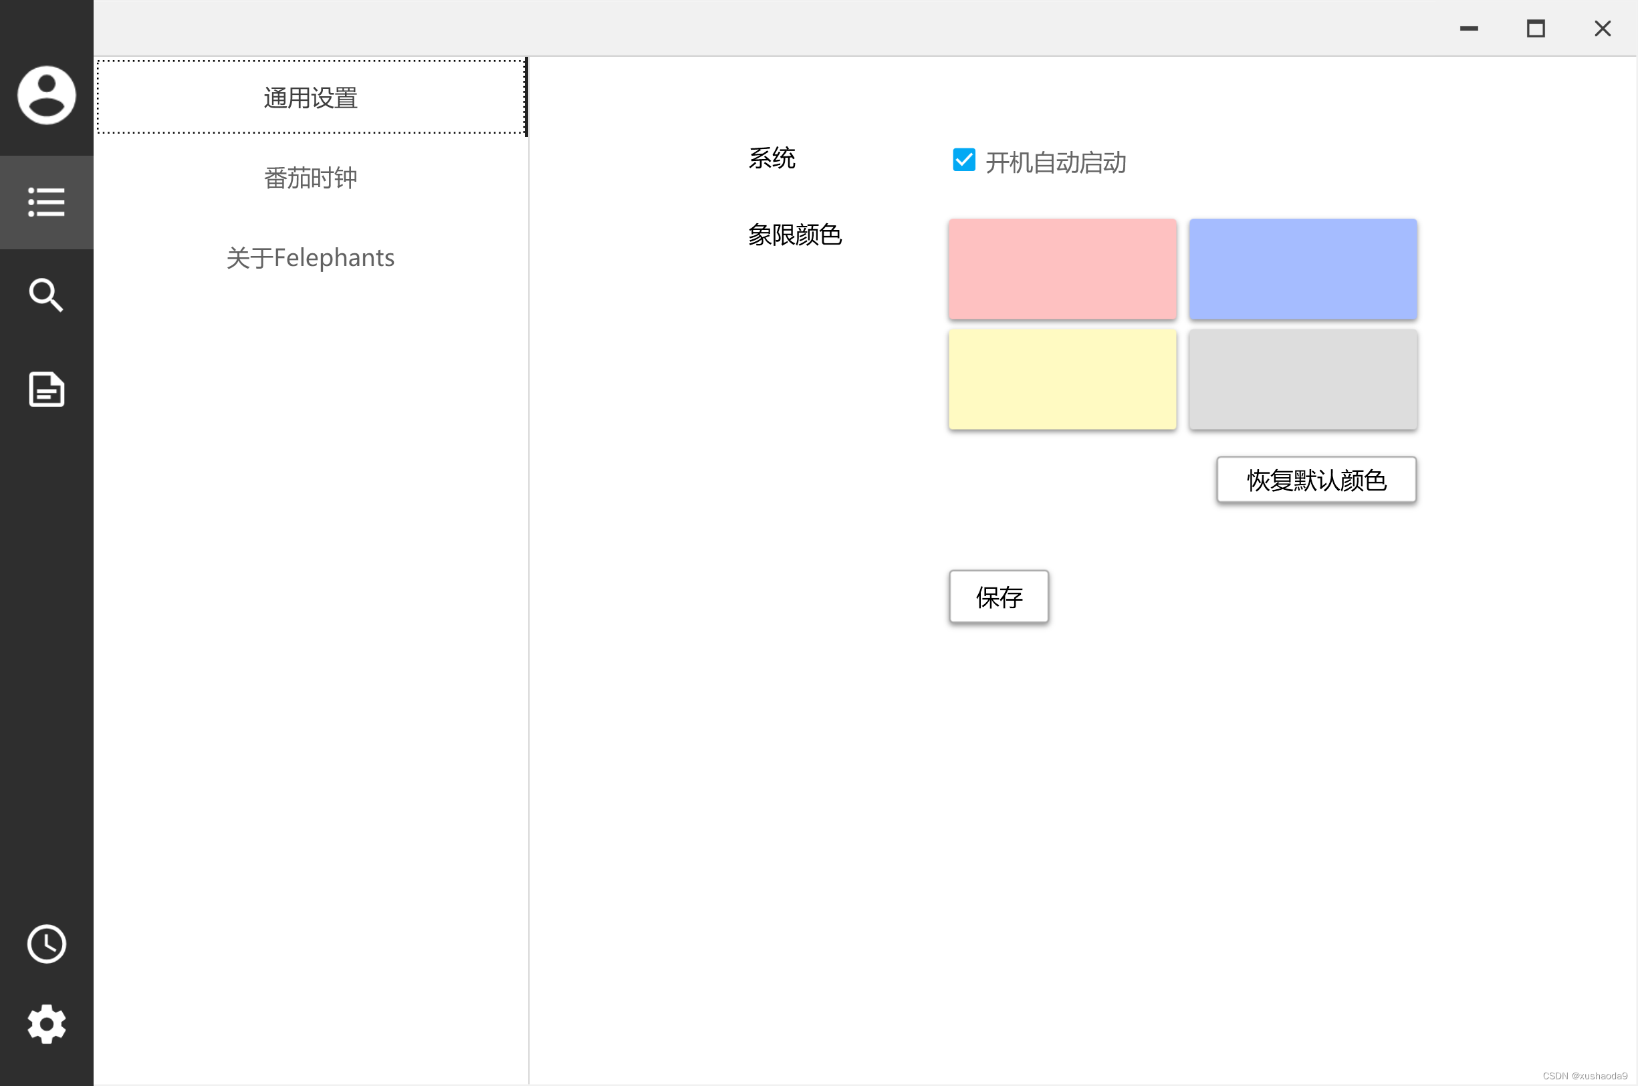Pick the gray quadrant color swatch

(1302, 379)
